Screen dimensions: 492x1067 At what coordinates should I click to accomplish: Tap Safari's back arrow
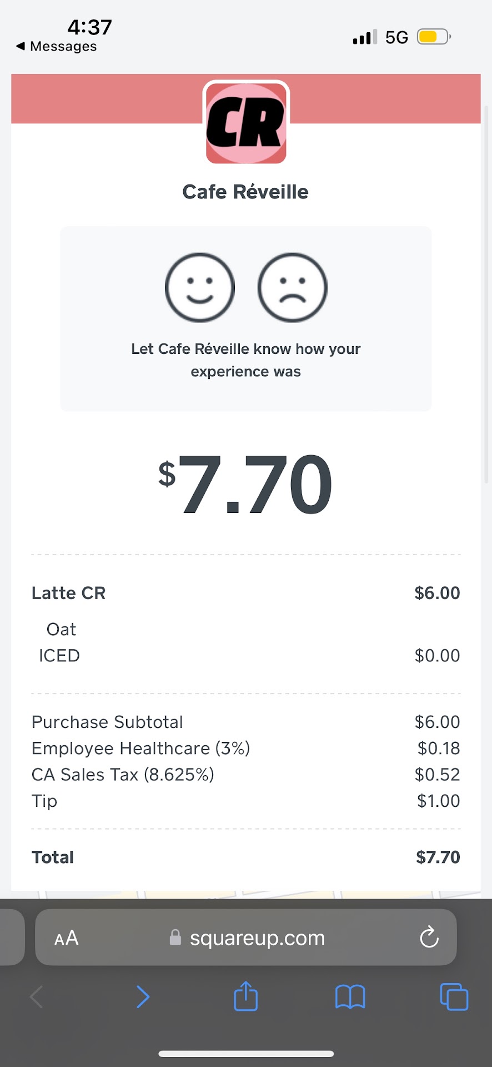click(x=37, y=997)
